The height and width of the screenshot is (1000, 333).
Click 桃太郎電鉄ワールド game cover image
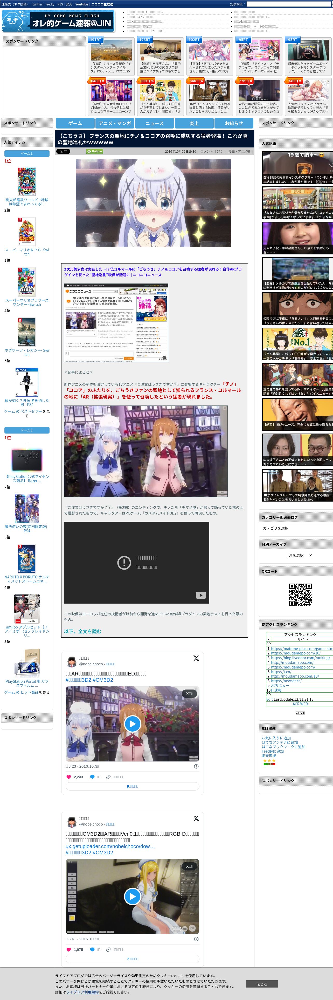(27, 182)
